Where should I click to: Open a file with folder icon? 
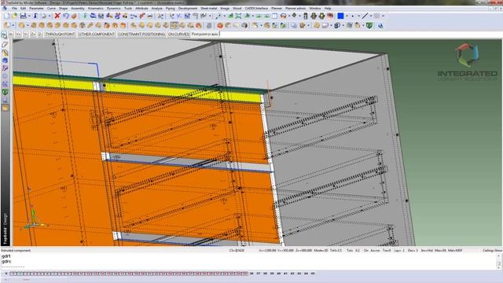(x=14, y=16)
